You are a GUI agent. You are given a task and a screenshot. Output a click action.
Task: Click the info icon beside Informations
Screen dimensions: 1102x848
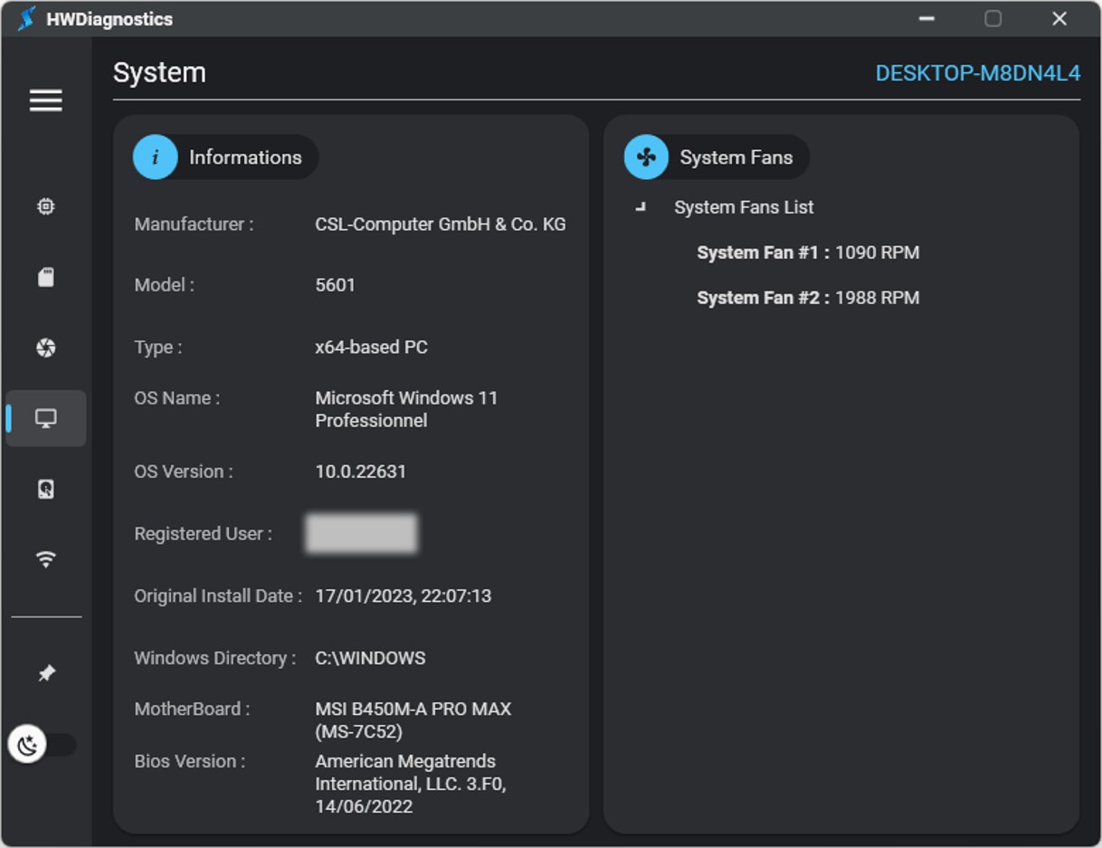pos(155,157)
